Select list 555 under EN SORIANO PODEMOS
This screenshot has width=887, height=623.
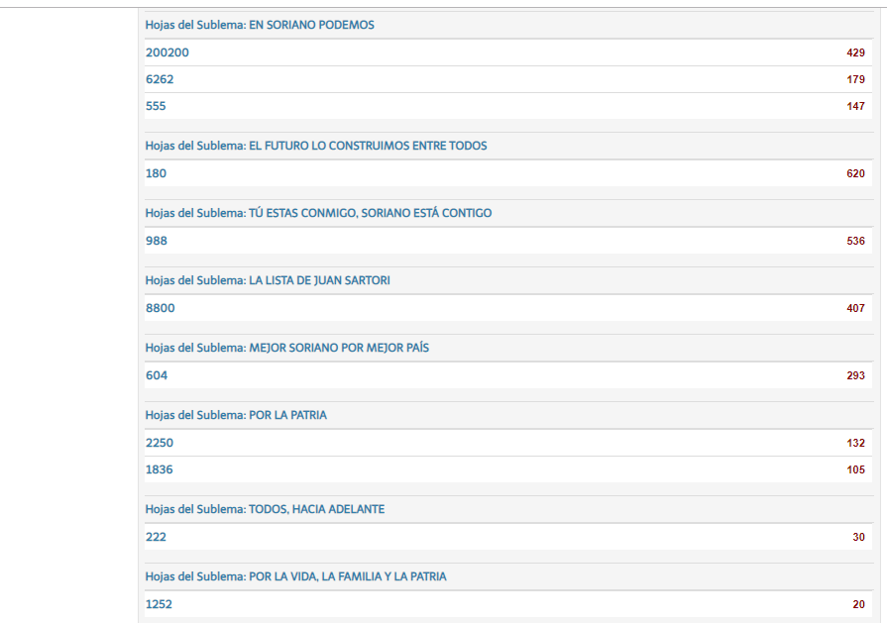(156, 106)
